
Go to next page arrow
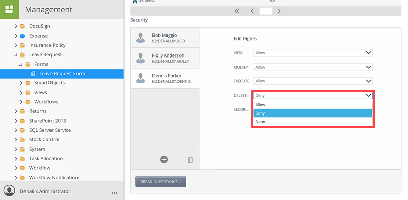click(279, 11)
